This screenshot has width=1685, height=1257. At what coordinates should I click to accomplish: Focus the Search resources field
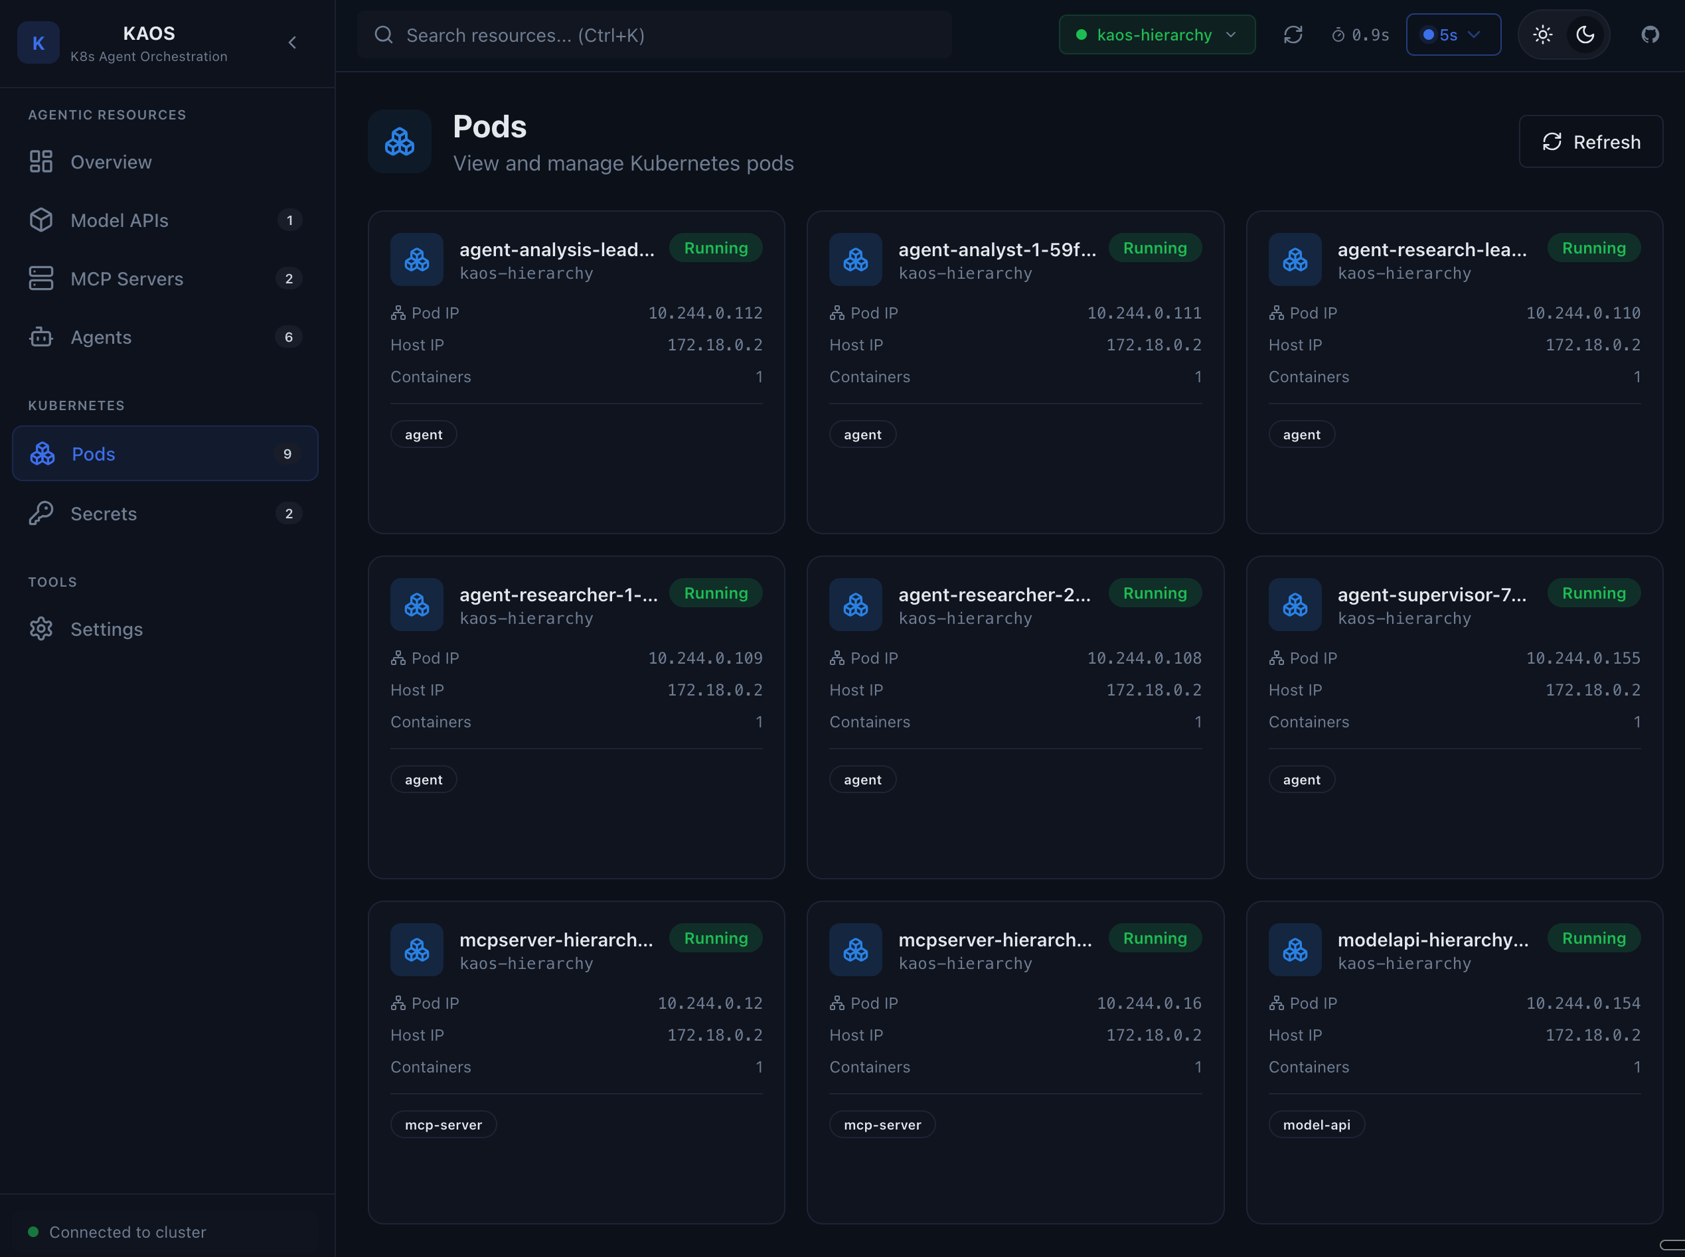(655, 35)
